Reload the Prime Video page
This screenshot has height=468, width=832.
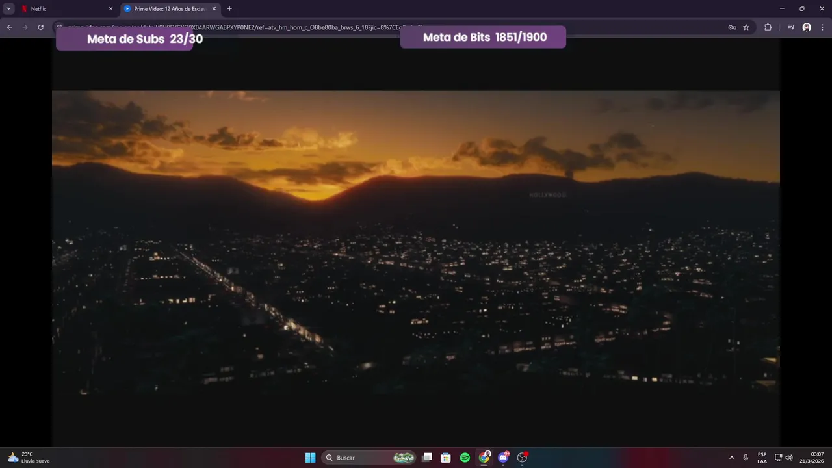click(x=40, y=27)
